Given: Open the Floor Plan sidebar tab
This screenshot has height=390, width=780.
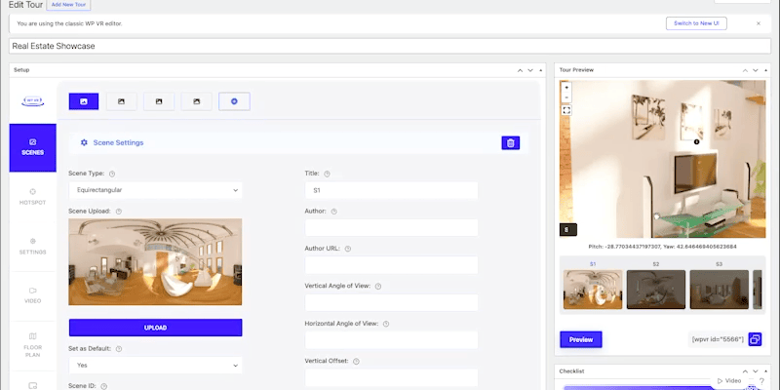Looking at the screenshot, I should pyautogui.click(x=33, y=345).
